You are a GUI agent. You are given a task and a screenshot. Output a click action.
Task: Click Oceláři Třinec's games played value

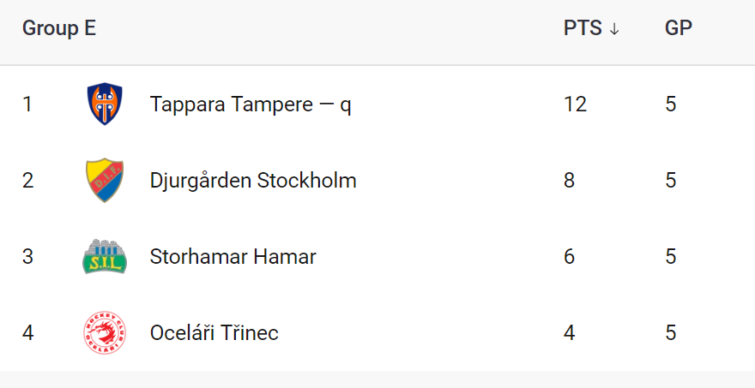point(670,332)
